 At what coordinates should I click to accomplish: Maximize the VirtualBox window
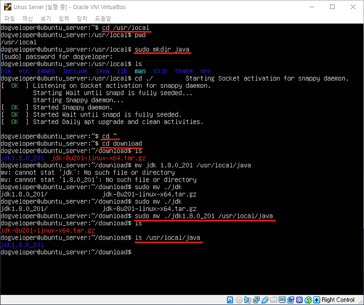coord(332,7)
